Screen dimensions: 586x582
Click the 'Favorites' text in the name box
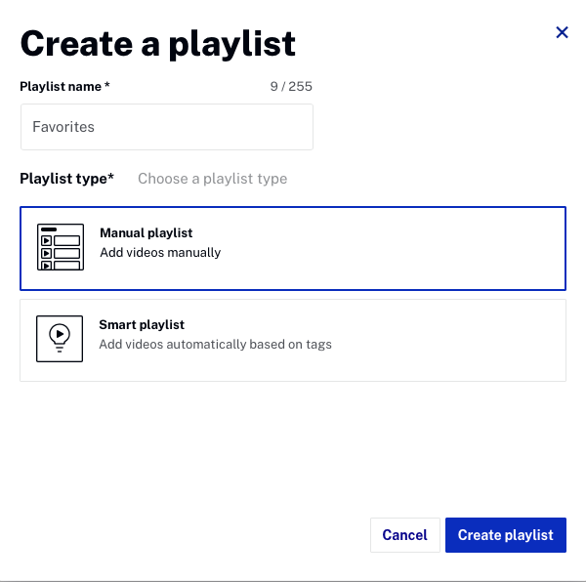click(x=63, y=127)
